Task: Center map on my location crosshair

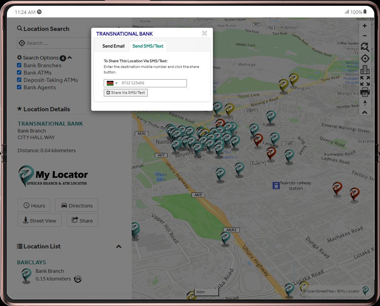Action: [365, 59]
